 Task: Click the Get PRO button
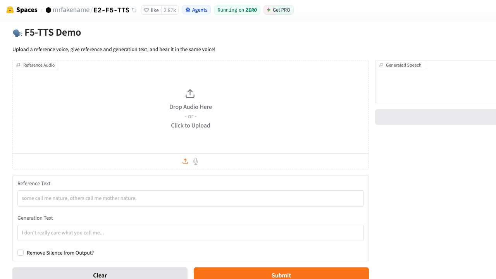(279, 10)
